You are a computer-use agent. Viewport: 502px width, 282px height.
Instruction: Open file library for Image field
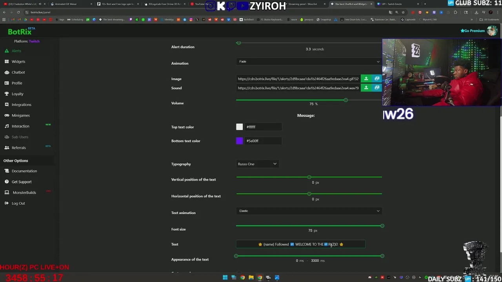point(377,79)
